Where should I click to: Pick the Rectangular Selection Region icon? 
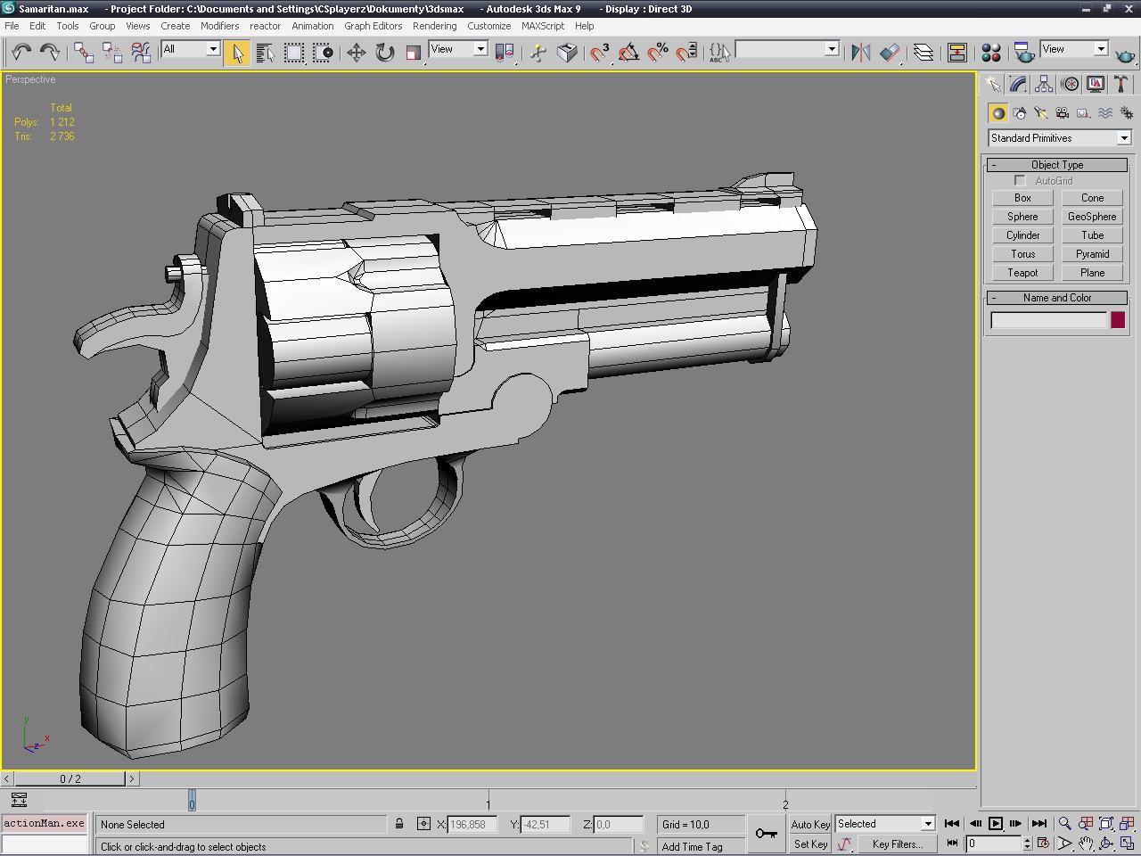(294, 53)
